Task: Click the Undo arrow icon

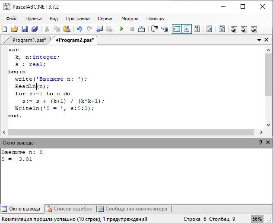Action: pos(79,29)
